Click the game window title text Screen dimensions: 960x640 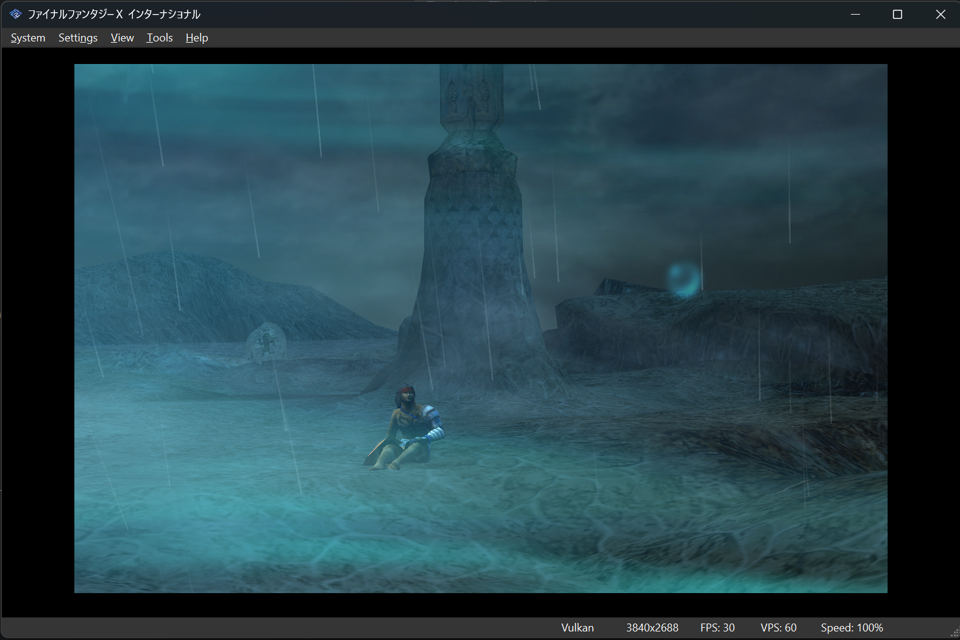[x=114, y=14]
